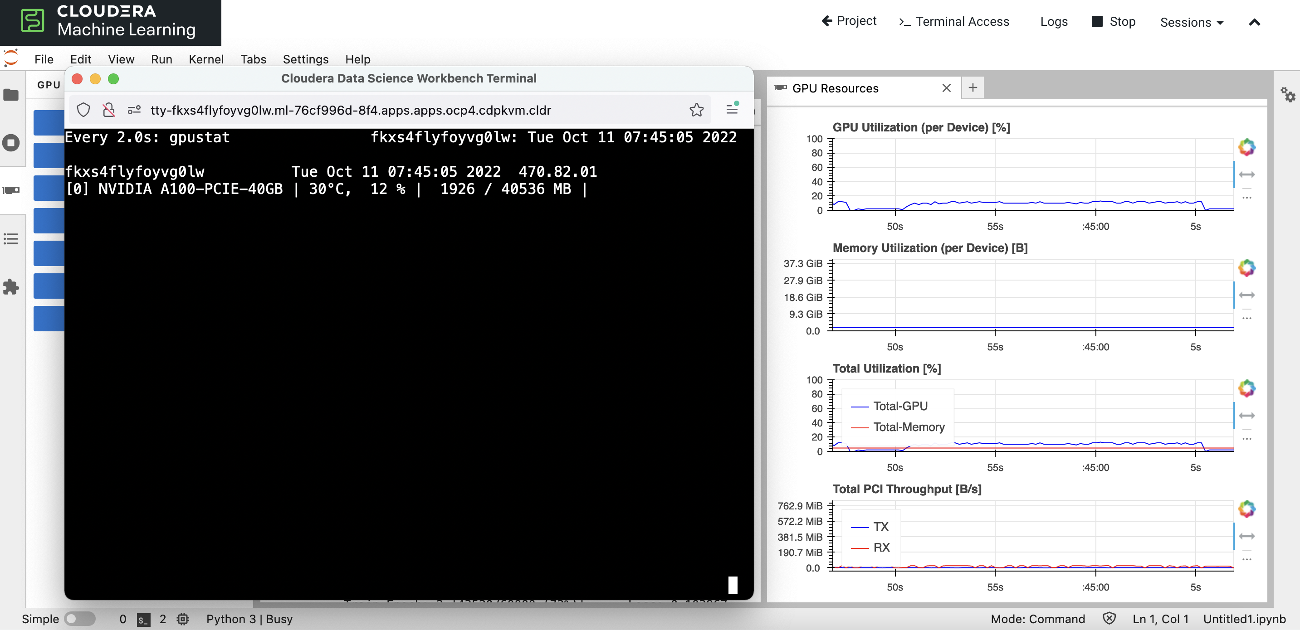Open Terminal Access link

pyautogui.click(x=954, y=22)
